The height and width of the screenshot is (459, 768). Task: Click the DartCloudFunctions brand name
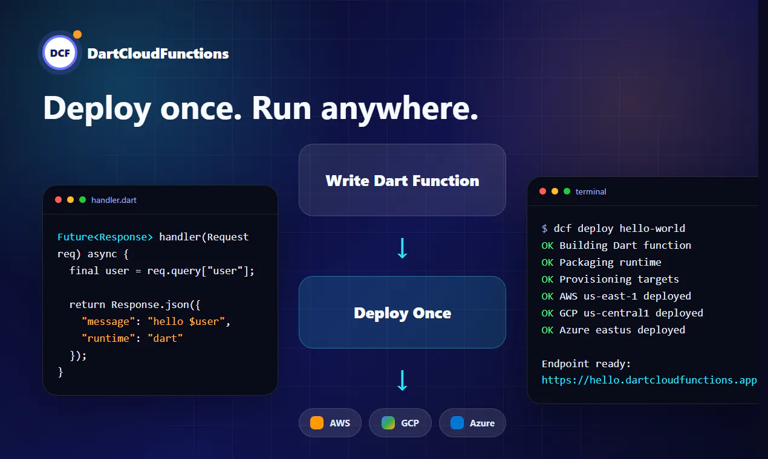[158, 54]
